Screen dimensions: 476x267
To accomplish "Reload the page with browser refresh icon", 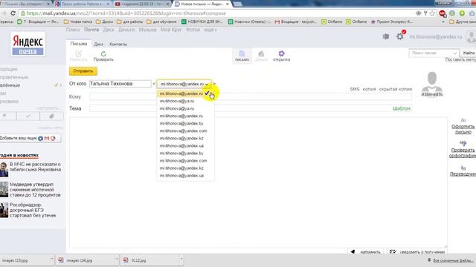I will click(13, 13).
